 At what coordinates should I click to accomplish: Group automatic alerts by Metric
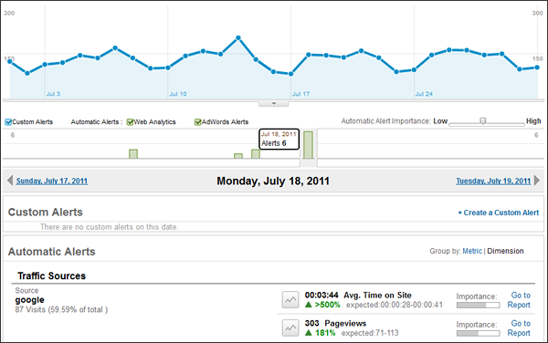tap(472, 251)
